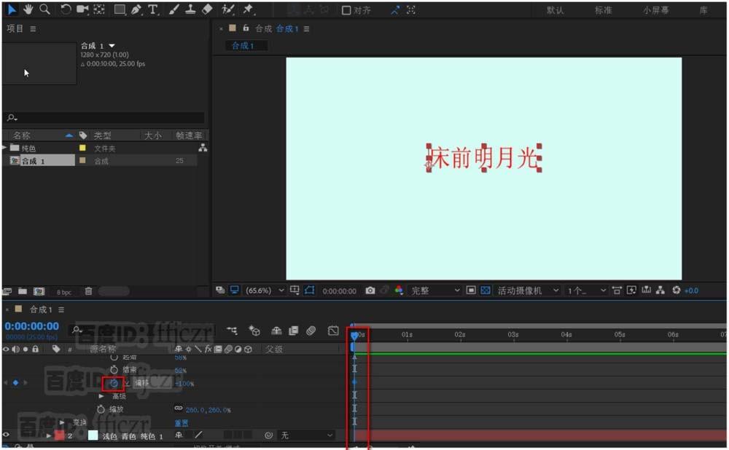Take a snapshot of the composition view
This screenshot has width=729, height=450.
tap(371, 291)
